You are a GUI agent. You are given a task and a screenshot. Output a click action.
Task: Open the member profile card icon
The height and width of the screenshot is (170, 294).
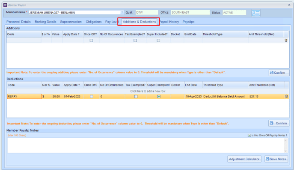256,13
